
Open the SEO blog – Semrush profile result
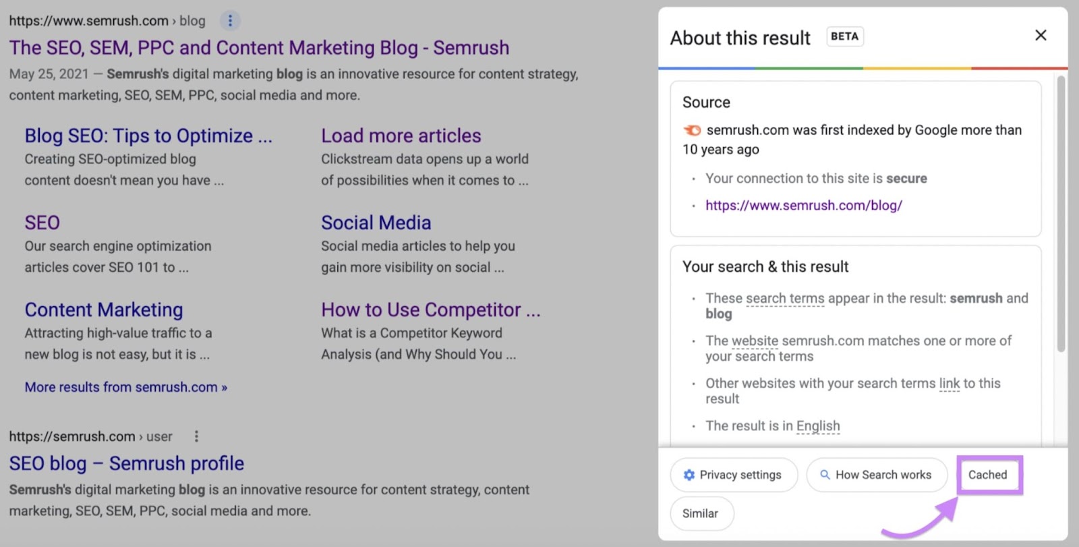pos(125,463)
